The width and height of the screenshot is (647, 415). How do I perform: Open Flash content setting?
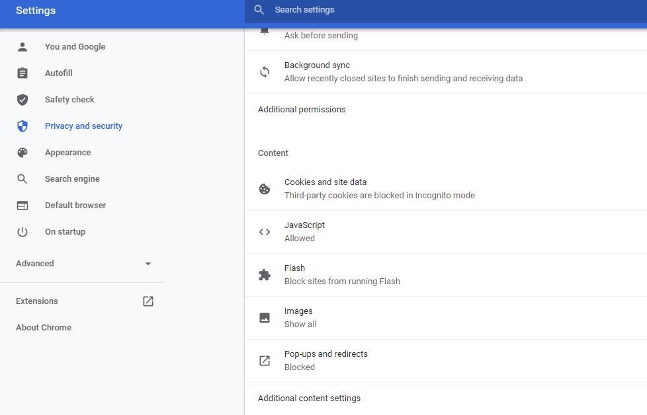tap(446, 275)
